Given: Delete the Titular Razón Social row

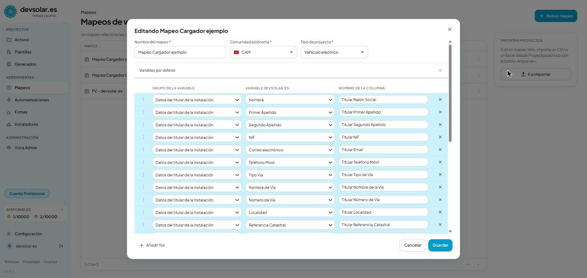Looking at the screenshot, I should tap(440, 100).
